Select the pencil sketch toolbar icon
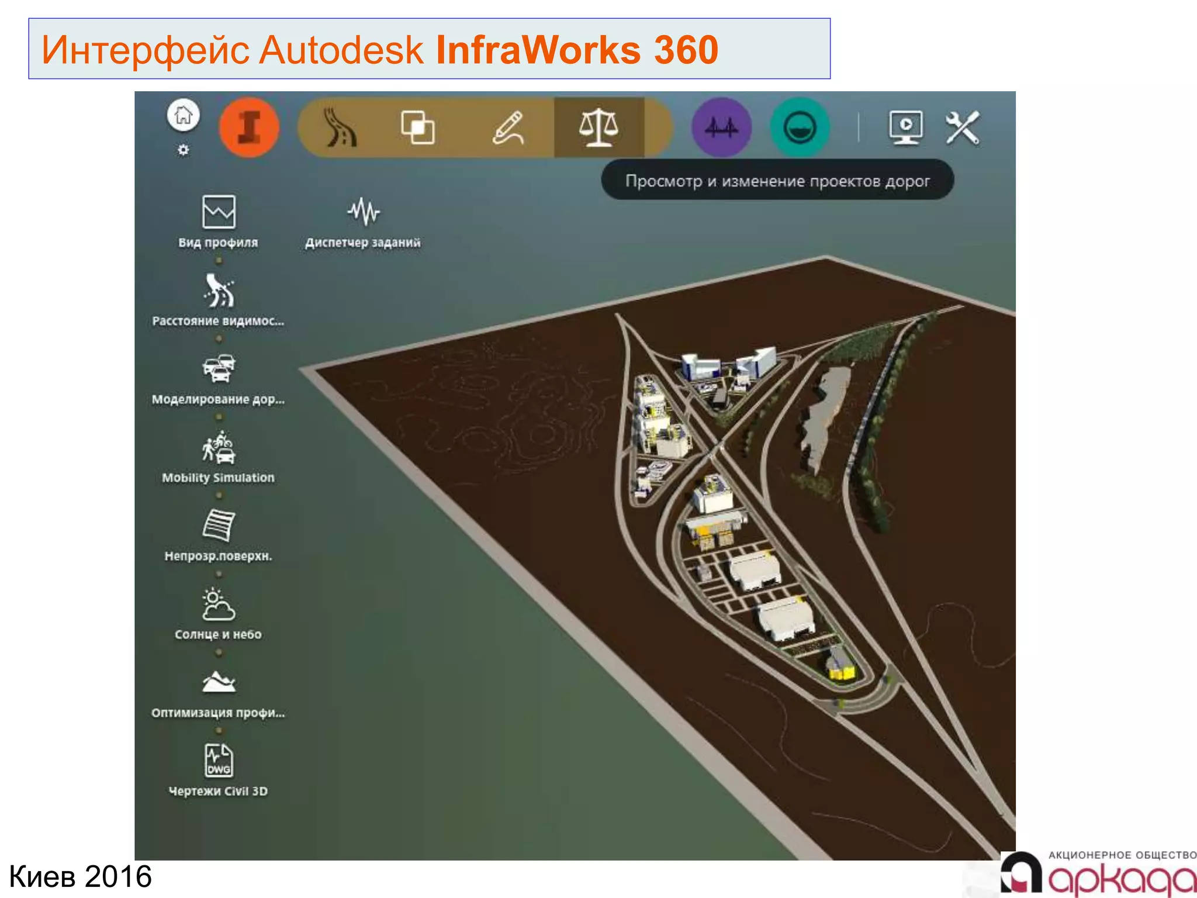 click(508, 127)
